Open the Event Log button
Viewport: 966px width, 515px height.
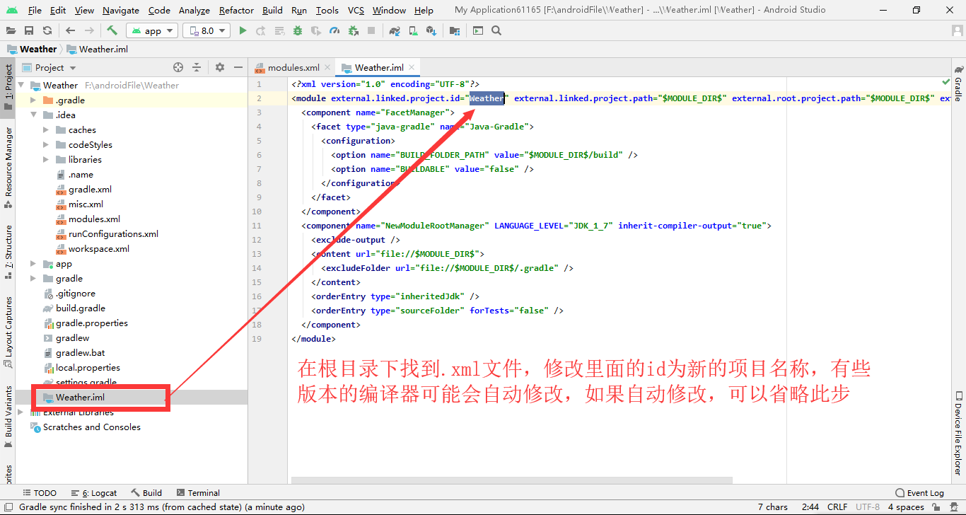coord(919,492)
